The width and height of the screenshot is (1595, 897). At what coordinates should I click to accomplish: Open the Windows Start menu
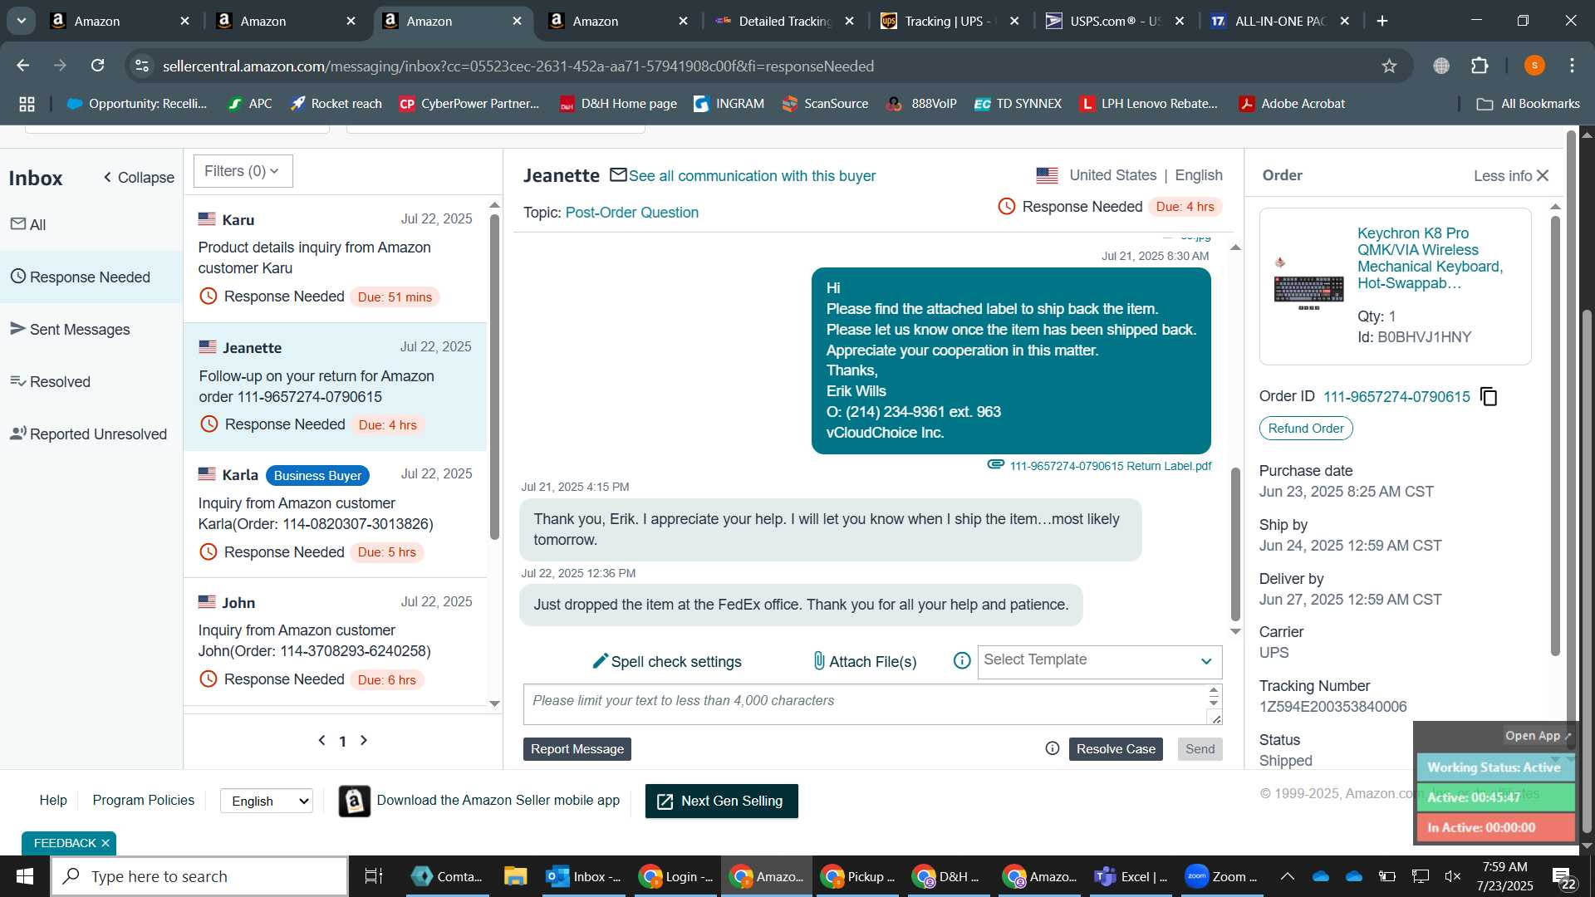pos(24,876)
